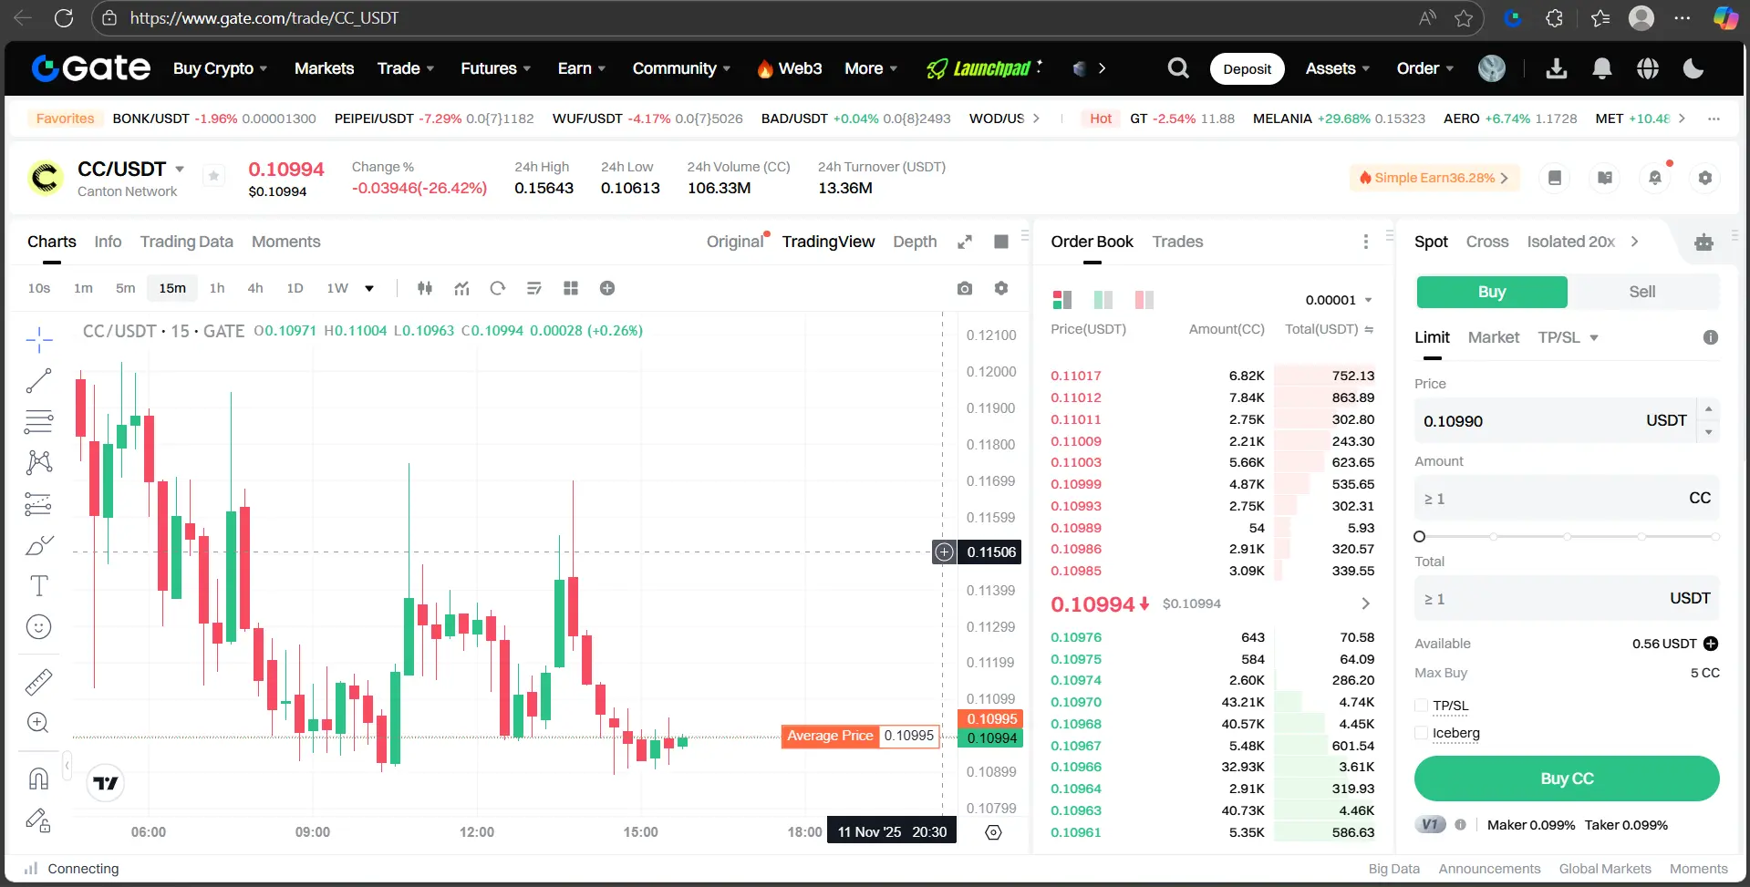
Task: Open the Simple Earn 36.28% offer
Action: point(1434,178)
